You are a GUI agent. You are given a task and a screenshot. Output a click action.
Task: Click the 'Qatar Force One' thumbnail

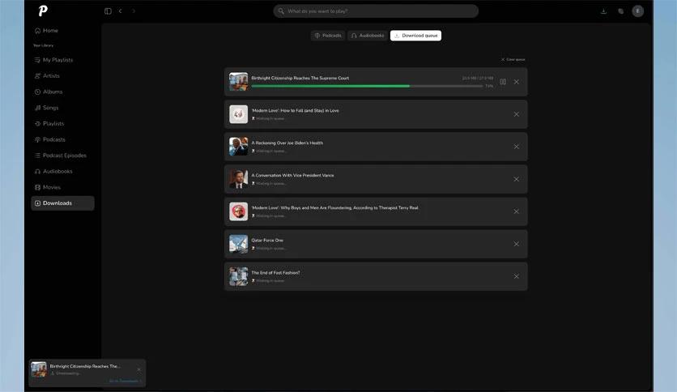[x=238, y=244]
